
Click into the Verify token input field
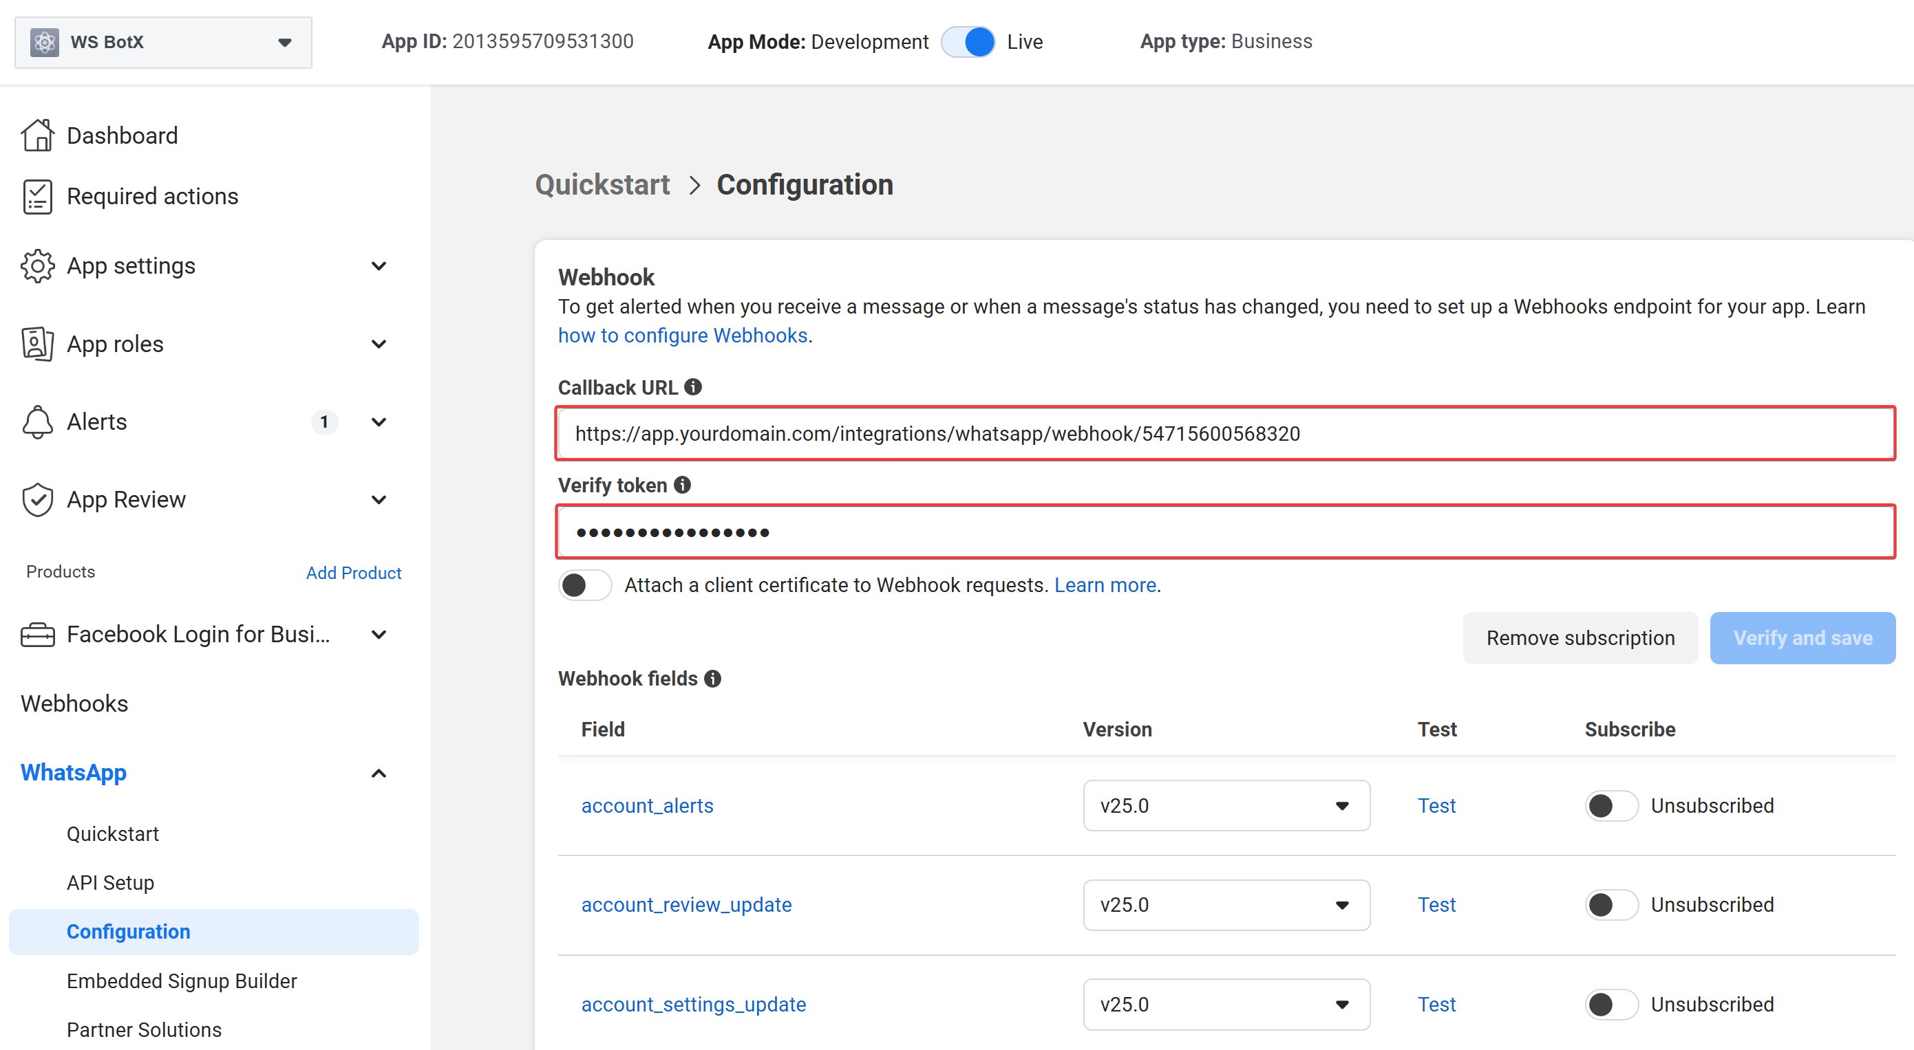pyautogui.click(x=1226, y=532)
